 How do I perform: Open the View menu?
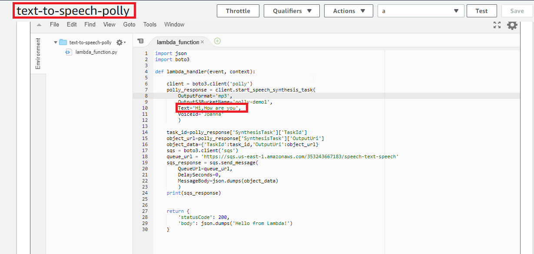(109, 25)
